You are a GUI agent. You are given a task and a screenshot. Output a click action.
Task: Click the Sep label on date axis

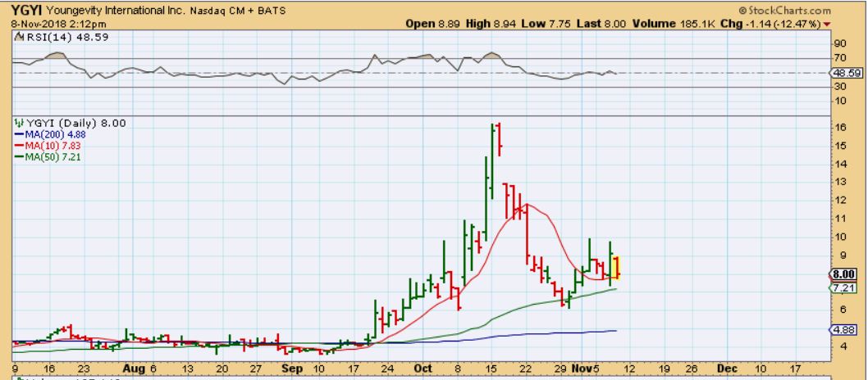click(292, 369)
